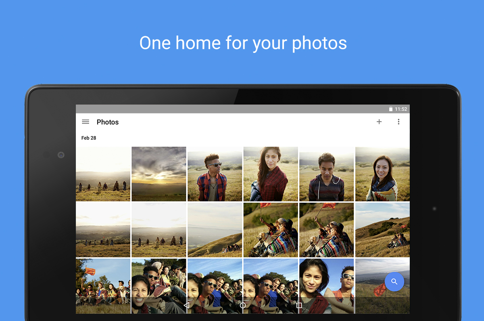Tap the blue search floating button
Image resolution: width=484 pixels, height=321 pixels.
coord(394,282)
